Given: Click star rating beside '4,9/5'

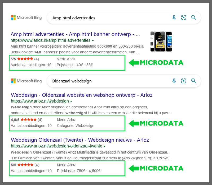Looking at the screenshot, I should click(x=29, y=120).
